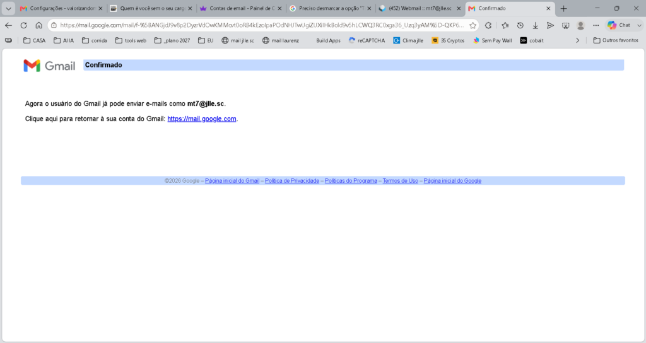Switch to Quem é você sem o seu cargo tab
Viewport: 646px width, 343px height.
(151, 8)
